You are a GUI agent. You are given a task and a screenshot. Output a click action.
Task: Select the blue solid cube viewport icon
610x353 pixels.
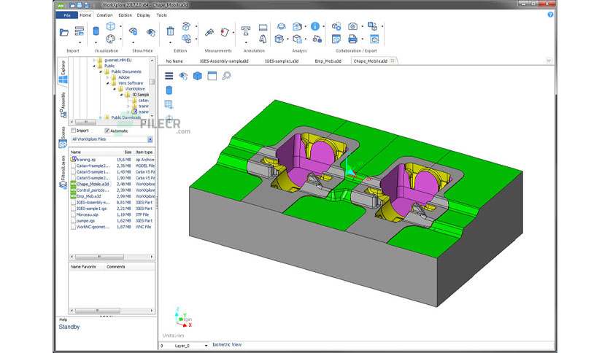(198, 76)
